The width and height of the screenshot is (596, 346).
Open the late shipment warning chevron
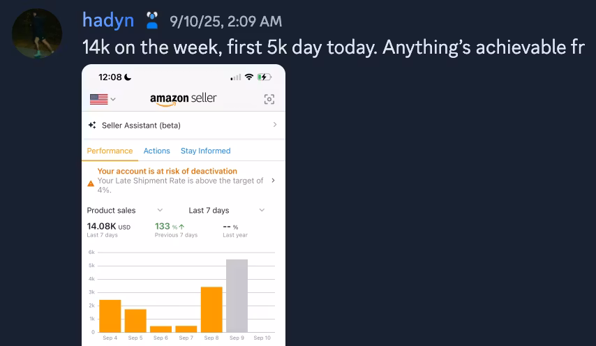[x=273, y=180]
